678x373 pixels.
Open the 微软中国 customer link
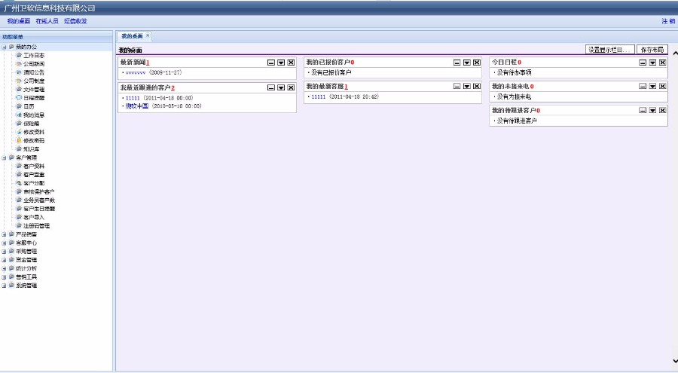pos(137,106)
